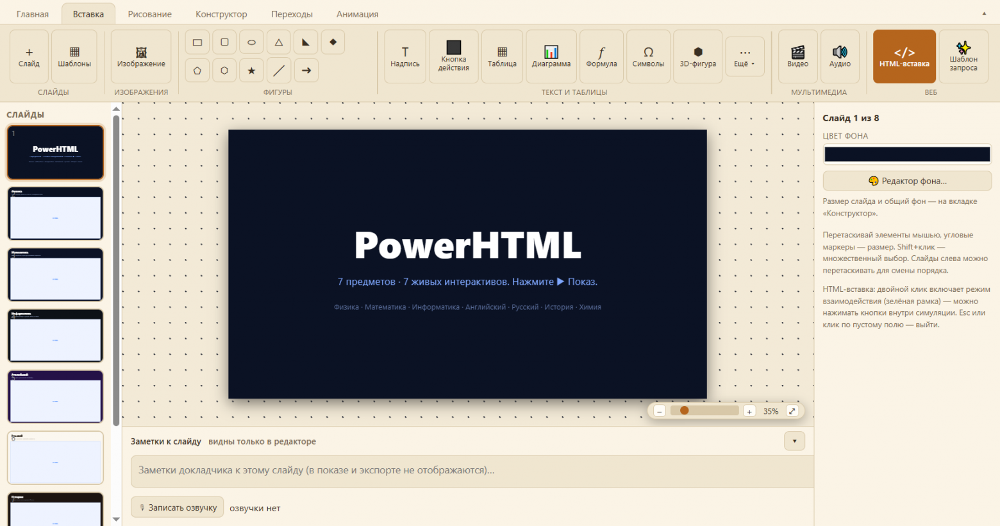Viewport: 1000px width, 526px height.
Task: Insert an image via Изображение
Action: click(141, 56)
